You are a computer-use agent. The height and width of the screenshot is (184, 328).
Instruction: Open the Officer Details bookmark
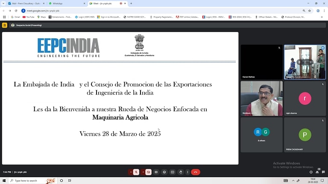point(266,17)
